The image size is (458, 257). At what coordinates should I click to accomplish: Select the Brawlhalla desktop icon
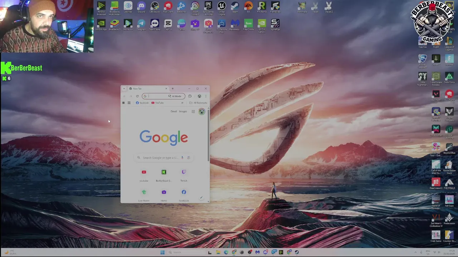[302, 7]
